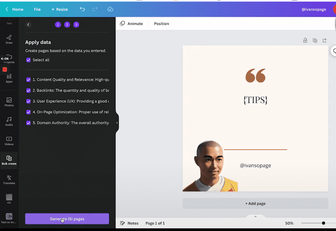
Task: Duplicate the page icon
Action: click(315, 40)
